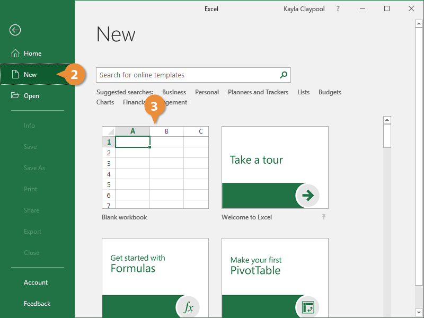Click the search magnifier icon
The image size is (424, 318).
pos(283,75)
